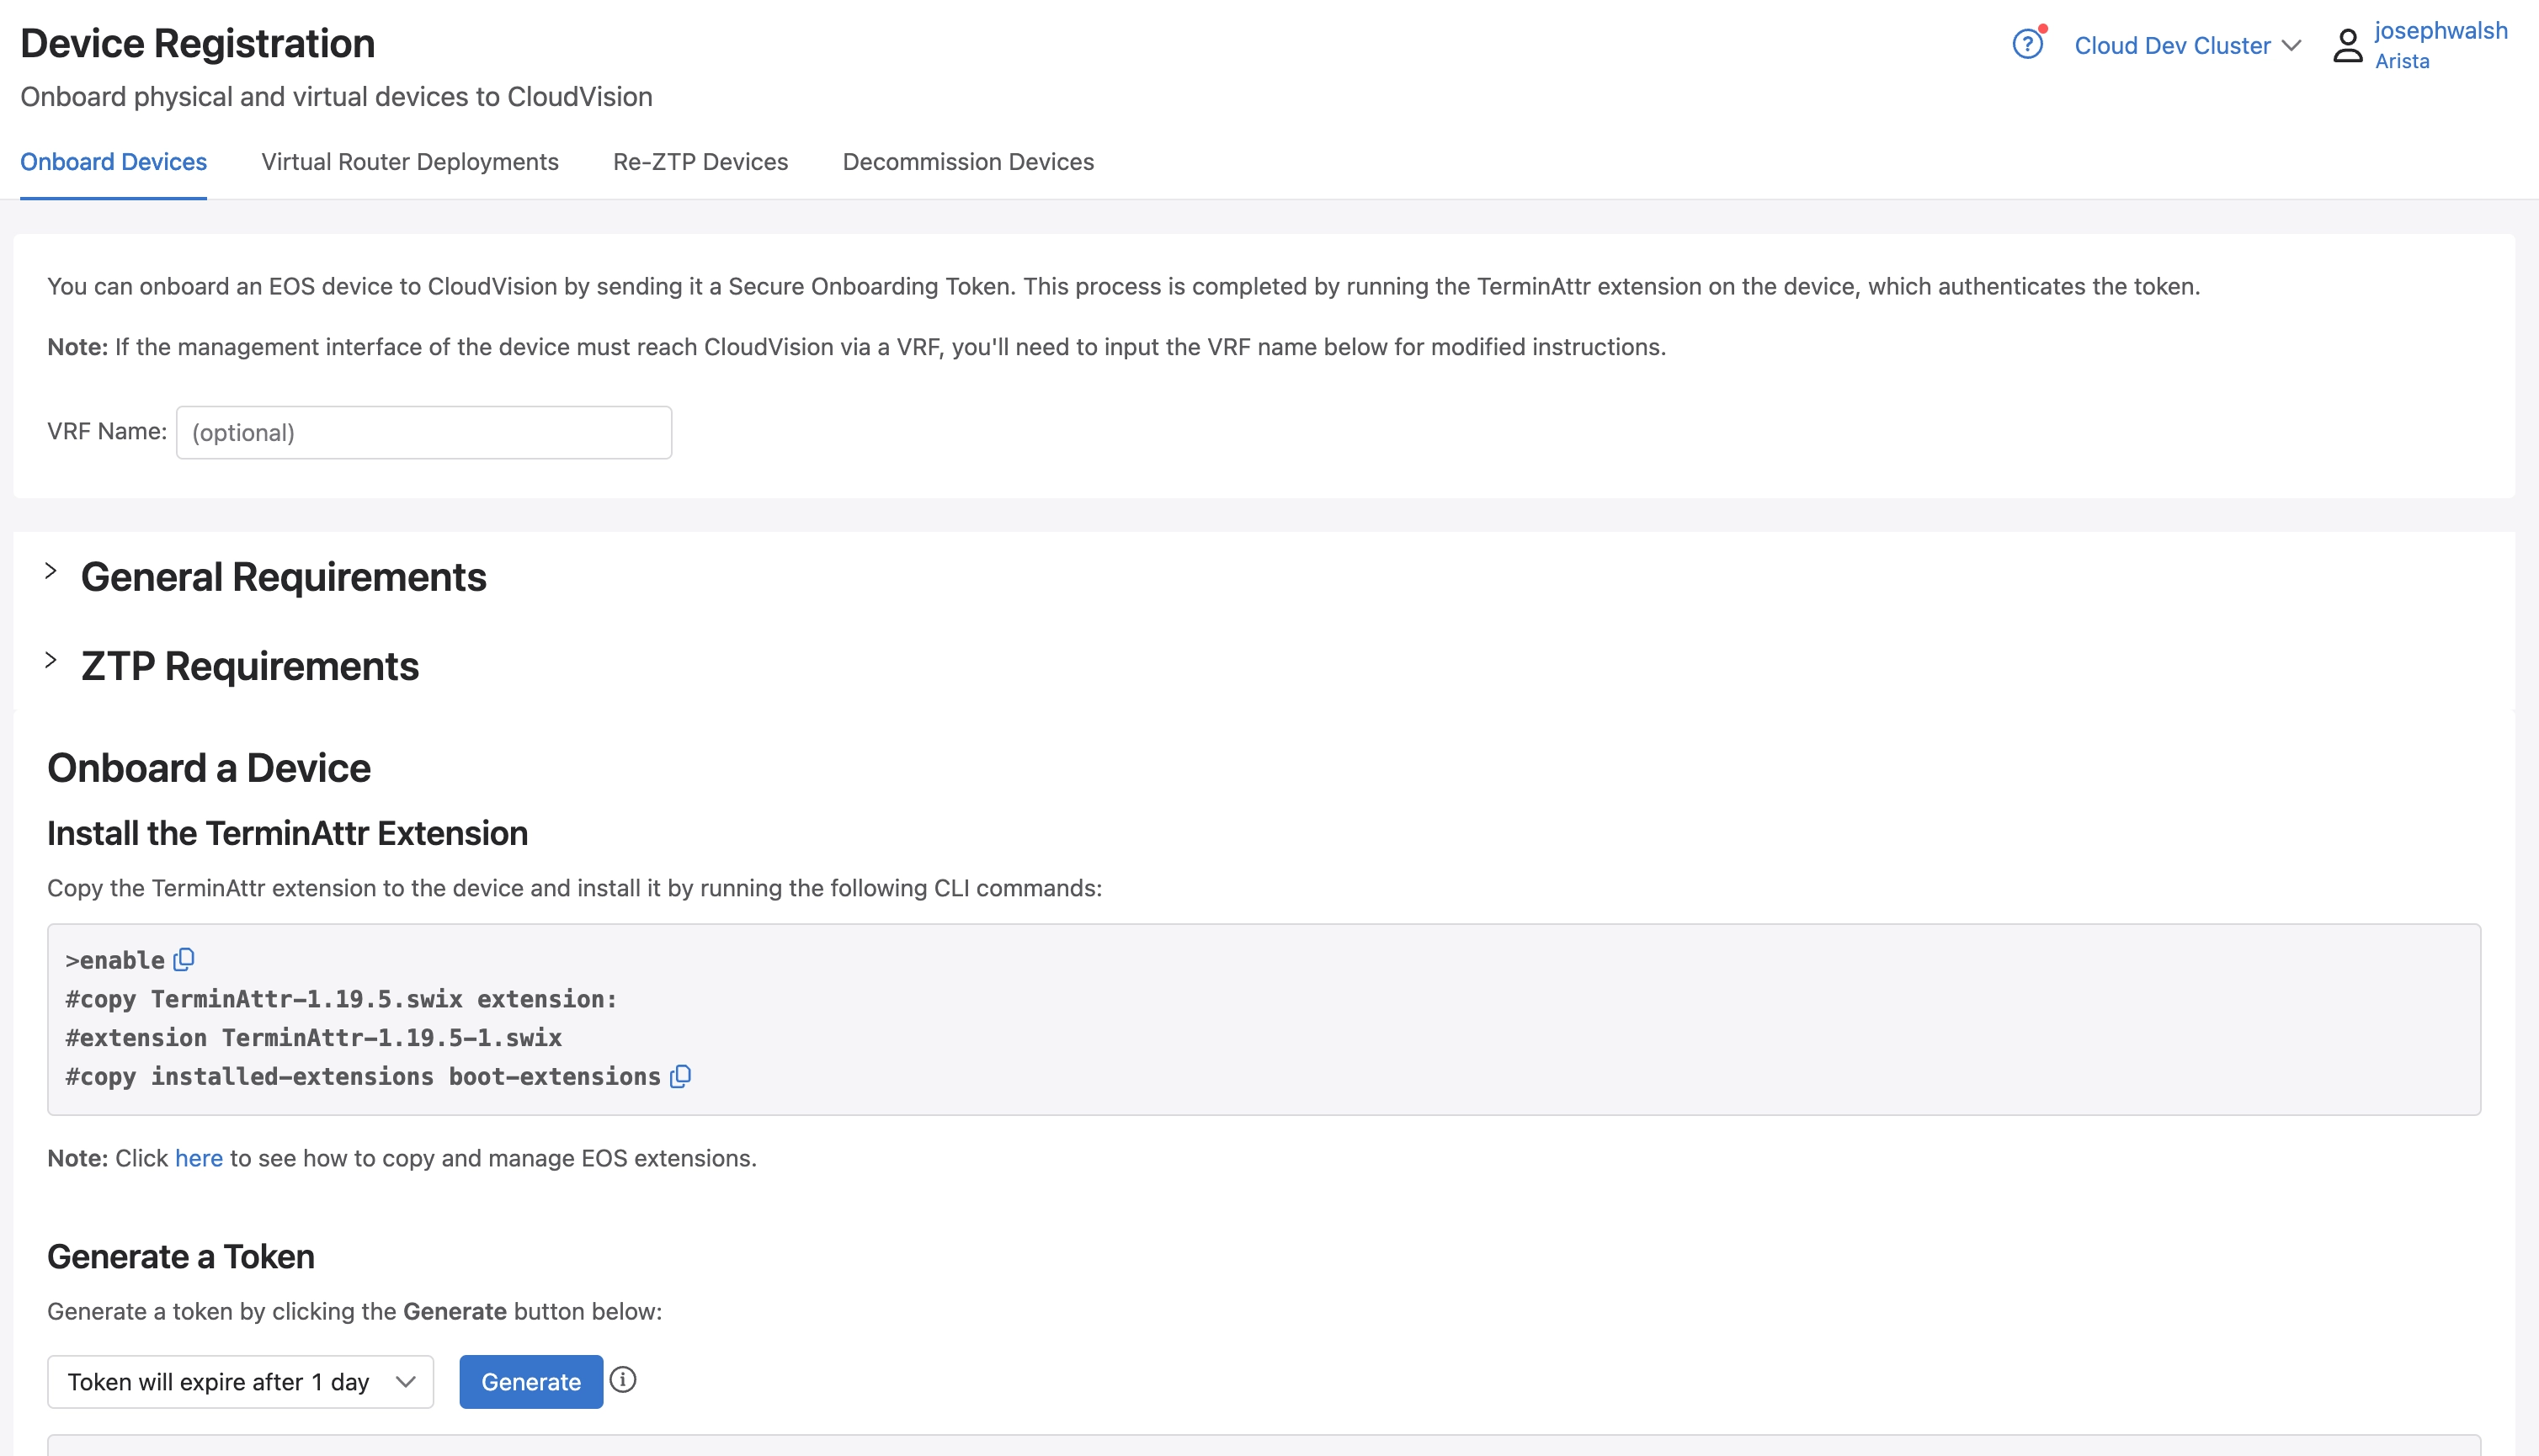Click the 'Install the TerminAttr Extension' heading
This screenshot has height=1456, width=2539.
288,834
